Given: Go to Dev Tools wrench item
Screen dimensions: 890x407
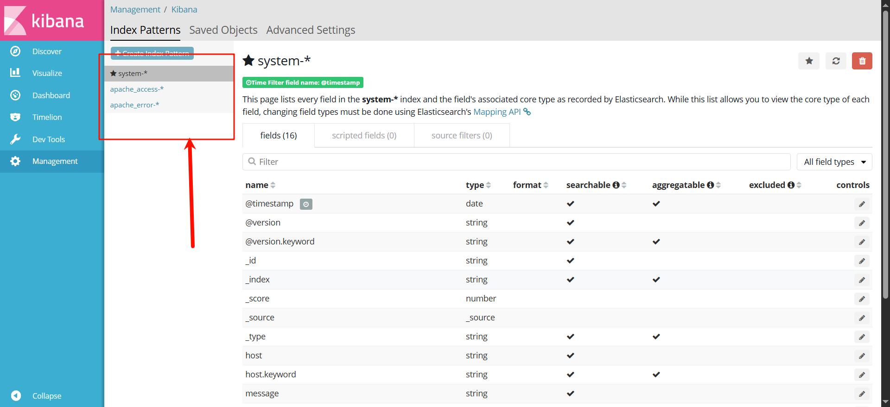Looking at the screenshot, I should tap(48, 139).
